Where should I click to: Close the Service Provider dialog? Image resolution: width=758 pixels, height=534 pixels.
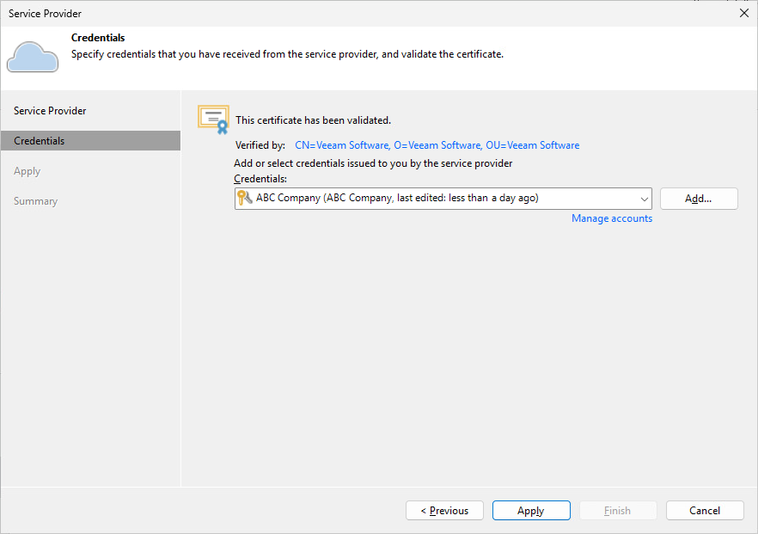744,13
